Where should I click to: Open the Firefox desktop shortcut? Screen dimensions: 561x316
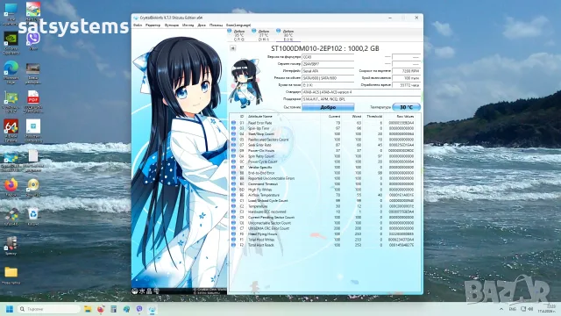point(11,187)
